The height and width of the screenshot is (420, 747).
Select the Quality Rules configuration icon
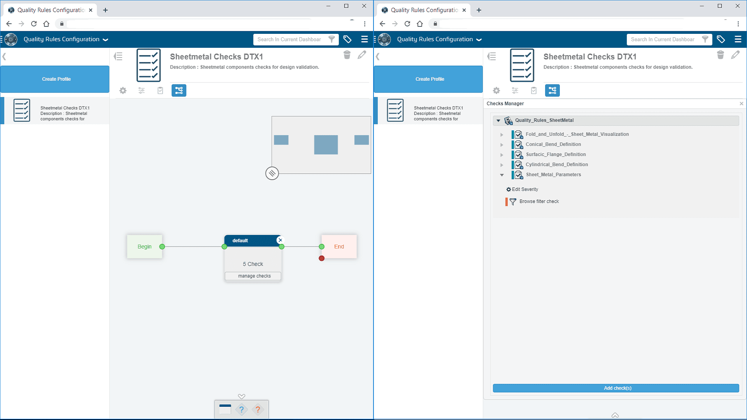[11, 39]
